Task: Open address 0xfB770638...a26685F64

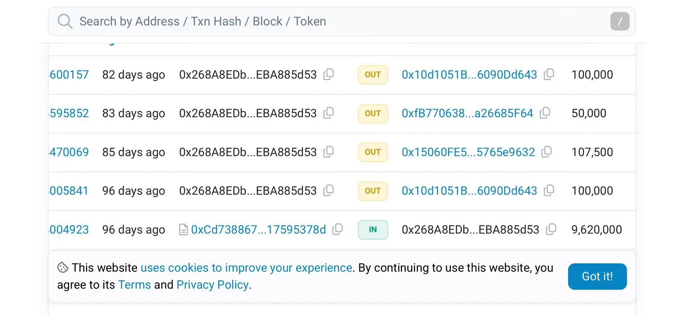Action: 467,113
